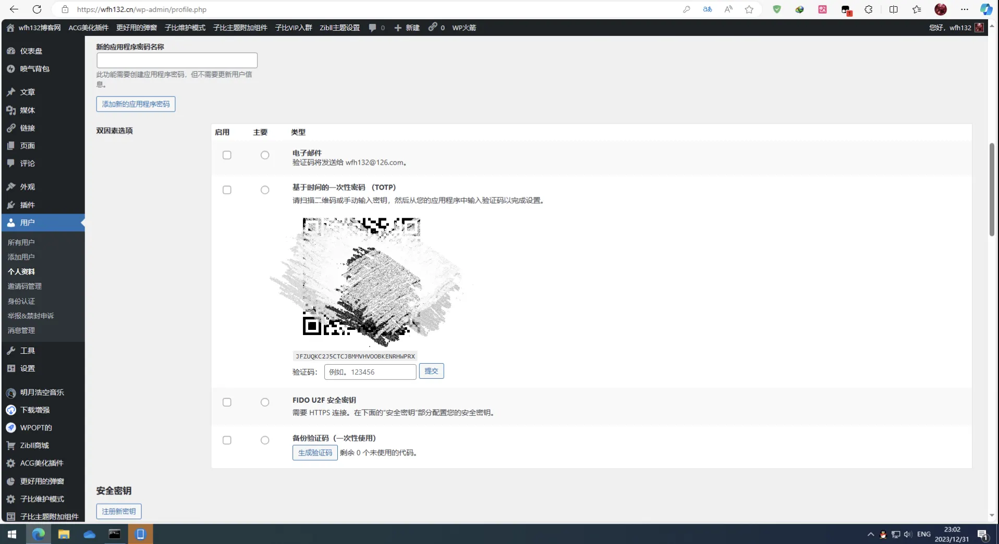This screenshot has width=999, height=544.
Task: Click into the 验证码 input field
Action: pyautogui.click(x=370, y=372)
